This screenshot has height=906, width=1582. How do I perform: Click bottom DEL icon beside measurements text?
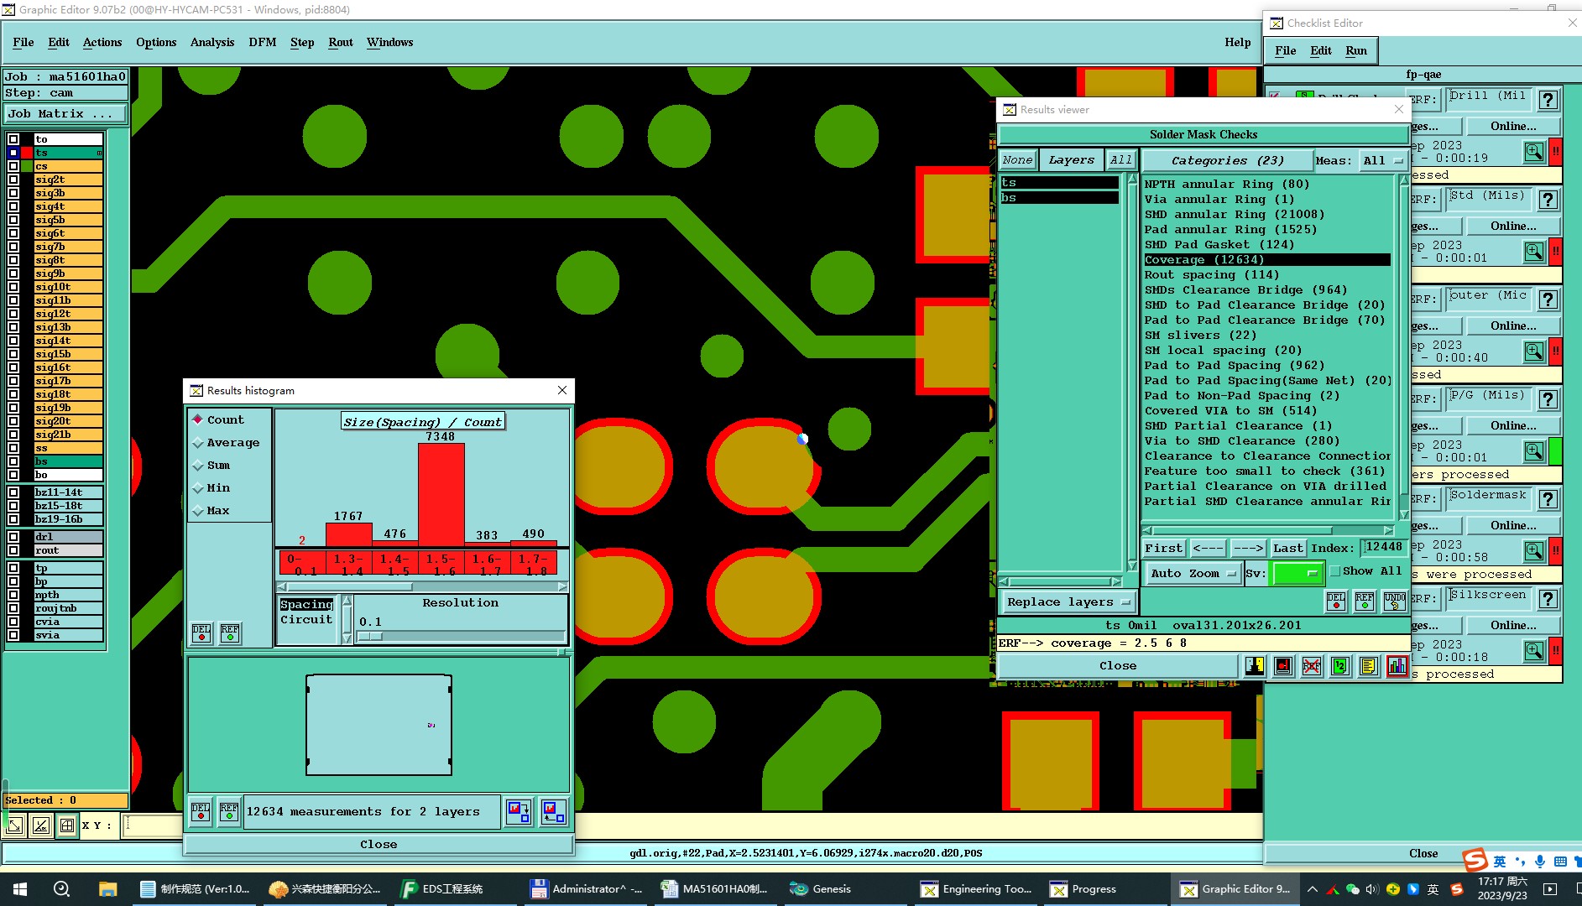[201, 812]
